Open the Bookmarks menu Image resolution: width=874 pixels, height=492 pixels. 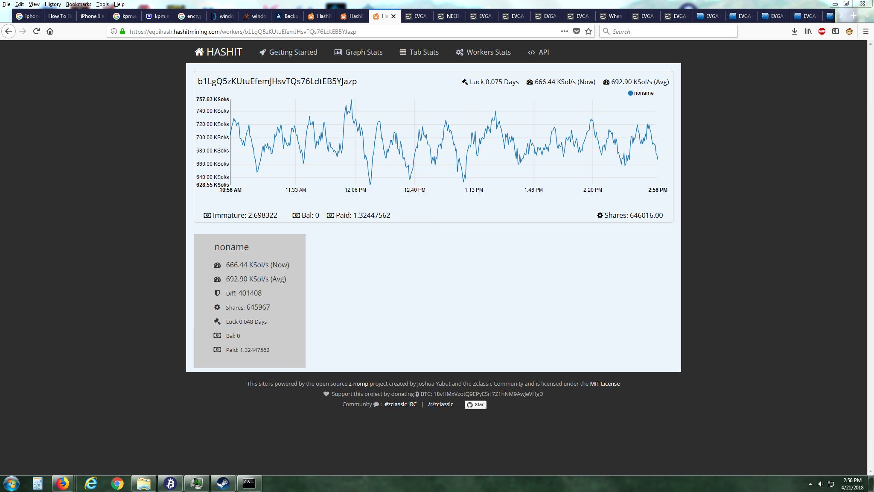(79, 4)
